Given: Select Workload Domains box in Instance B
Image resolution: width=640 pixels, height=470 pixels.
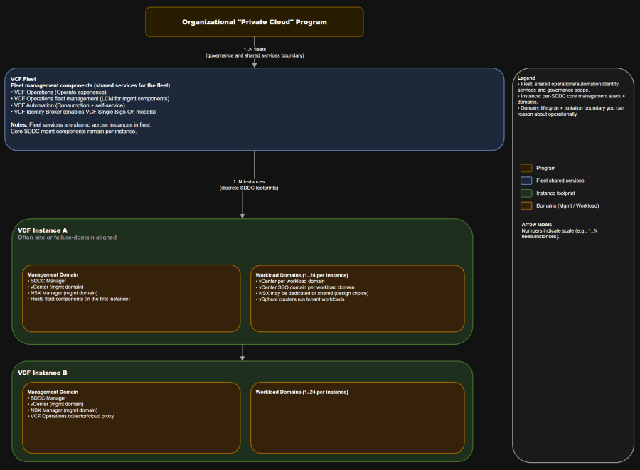Looking at the screenshot, I should [357, 420].
